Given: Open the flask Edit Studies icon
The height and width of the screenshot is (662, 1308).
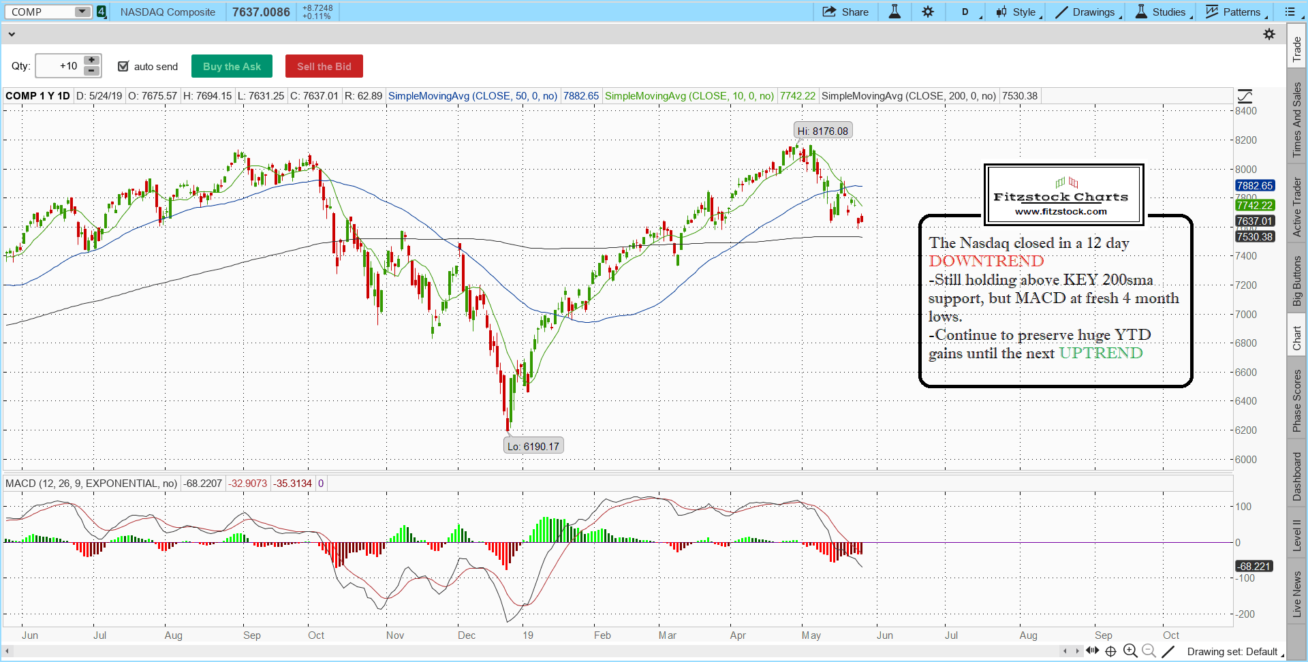Looking at the screenshot, I should point(894,12).
